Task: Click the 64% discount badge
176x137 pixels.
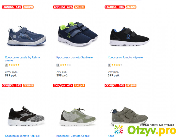Action: click(12, 7)
